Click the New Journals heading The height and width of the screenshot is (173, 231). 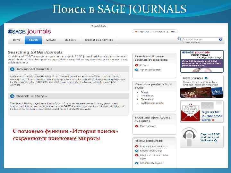[193, 78]
